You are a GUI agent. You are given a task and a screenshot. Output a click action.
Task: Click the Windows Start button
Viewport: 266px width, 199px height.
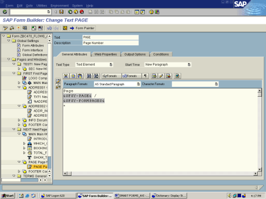[x=8, y=196]
